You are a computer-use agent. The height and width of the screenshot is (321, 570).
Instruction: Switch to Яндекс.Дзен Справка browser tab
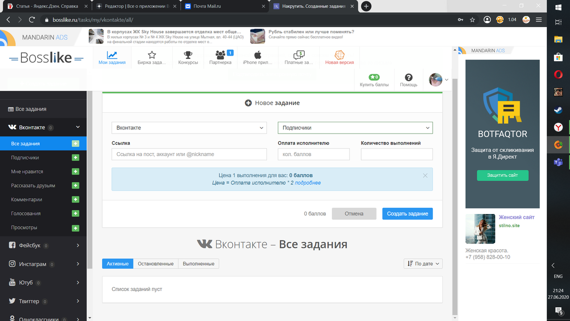46,6
